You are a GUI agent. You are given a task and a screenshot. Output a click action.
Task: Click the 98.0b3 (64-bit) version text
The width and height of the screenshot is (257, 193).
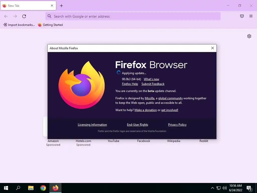[x=131, y=79]
